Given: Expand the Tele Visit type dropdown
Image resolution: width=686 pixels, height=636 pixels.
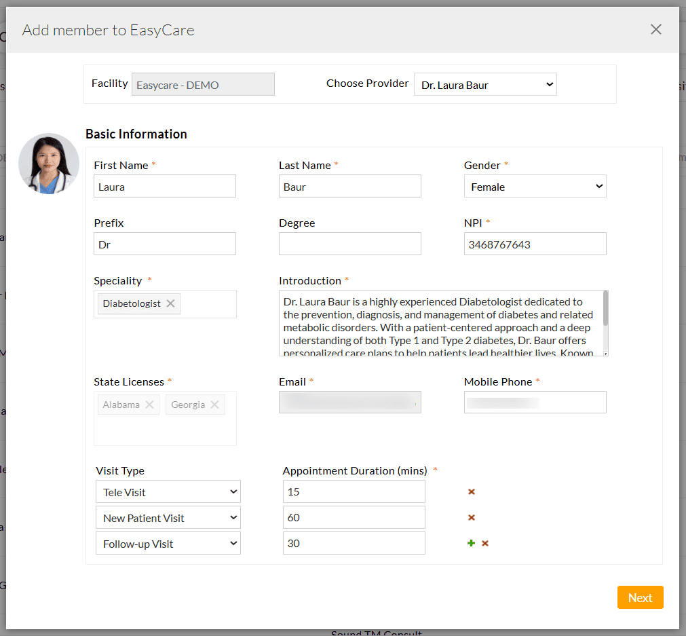Looking at the screenshot, I should 168,492.
